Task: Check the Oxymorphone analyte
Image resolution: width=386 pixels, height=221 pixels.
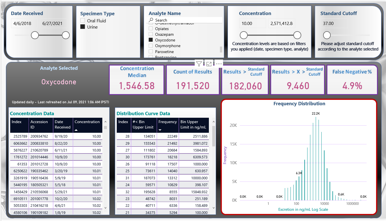Action: [151, 46]
